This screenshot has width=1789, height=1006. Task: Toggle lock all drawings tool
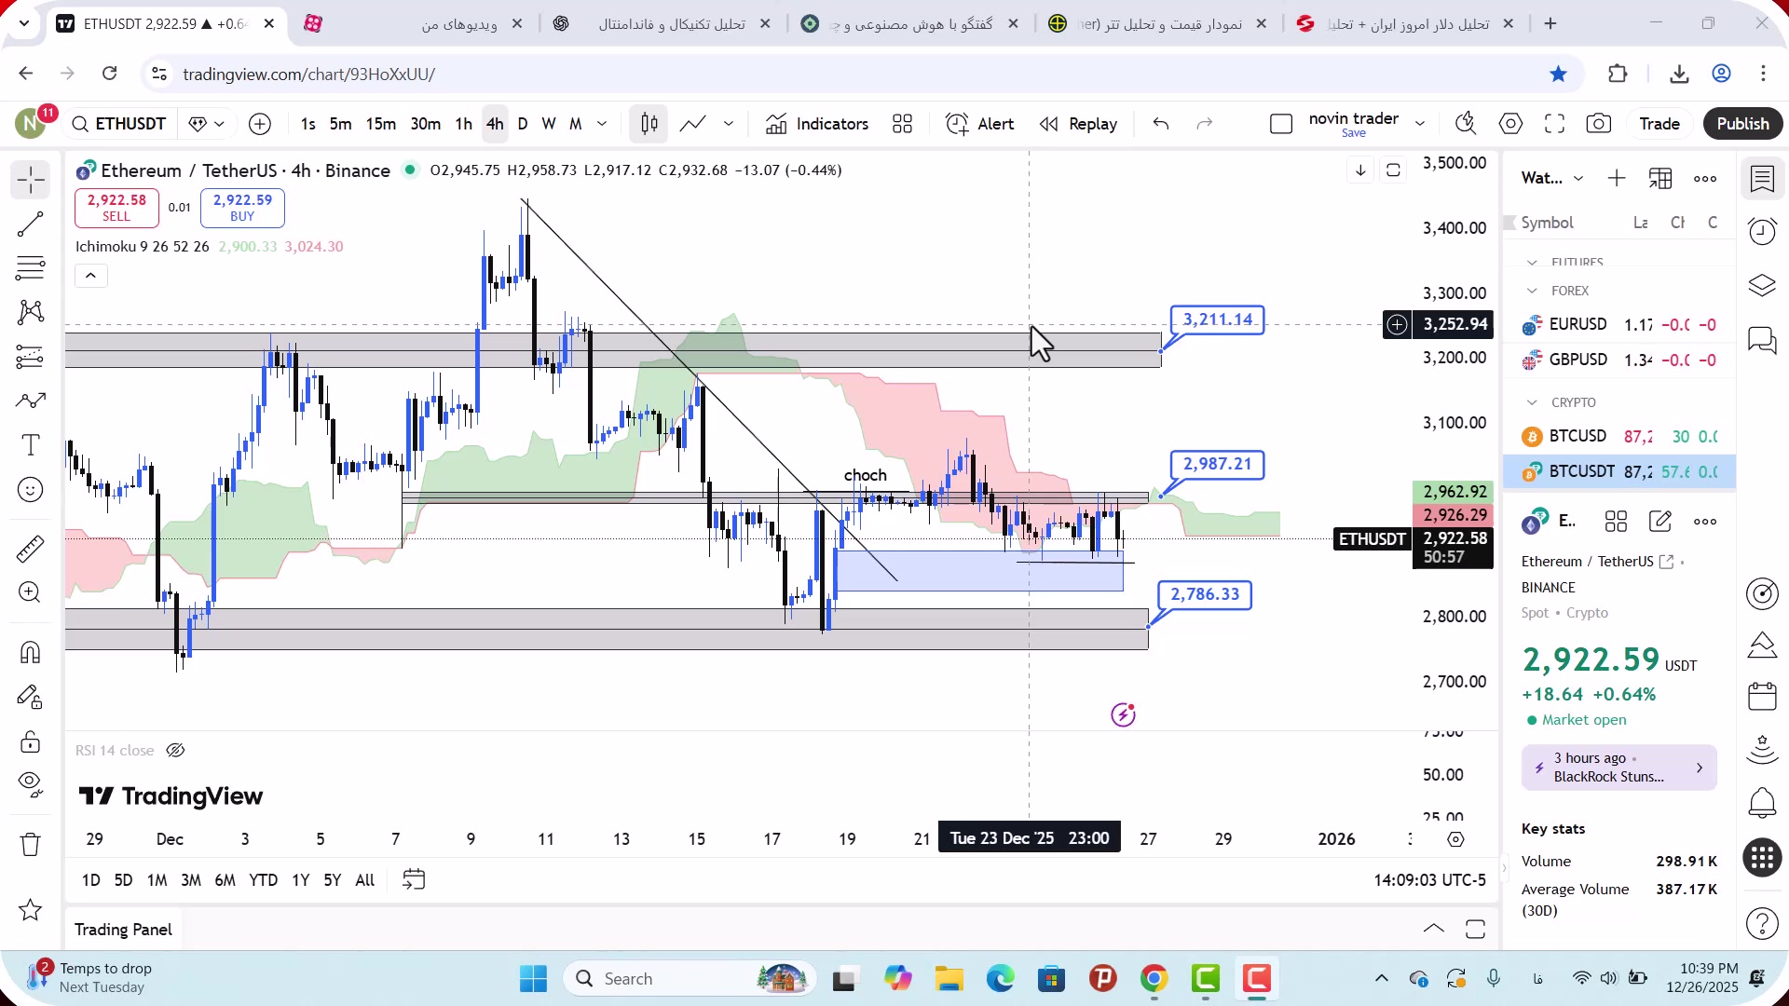(30, 742)
